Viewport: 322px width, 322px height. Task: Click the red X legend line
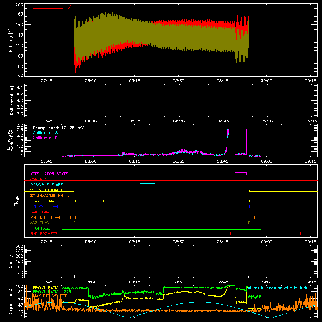tap(48, 8)
